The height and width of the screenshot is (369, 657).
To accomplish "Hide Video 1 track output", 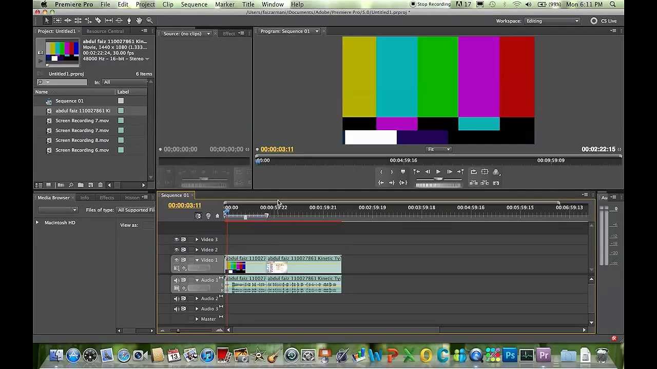I will click(x=177, y=260).
